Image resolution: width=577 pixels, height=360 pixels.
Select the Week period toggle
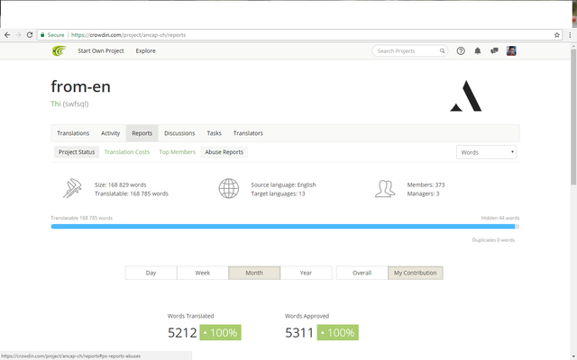click(x=202, y=273)
